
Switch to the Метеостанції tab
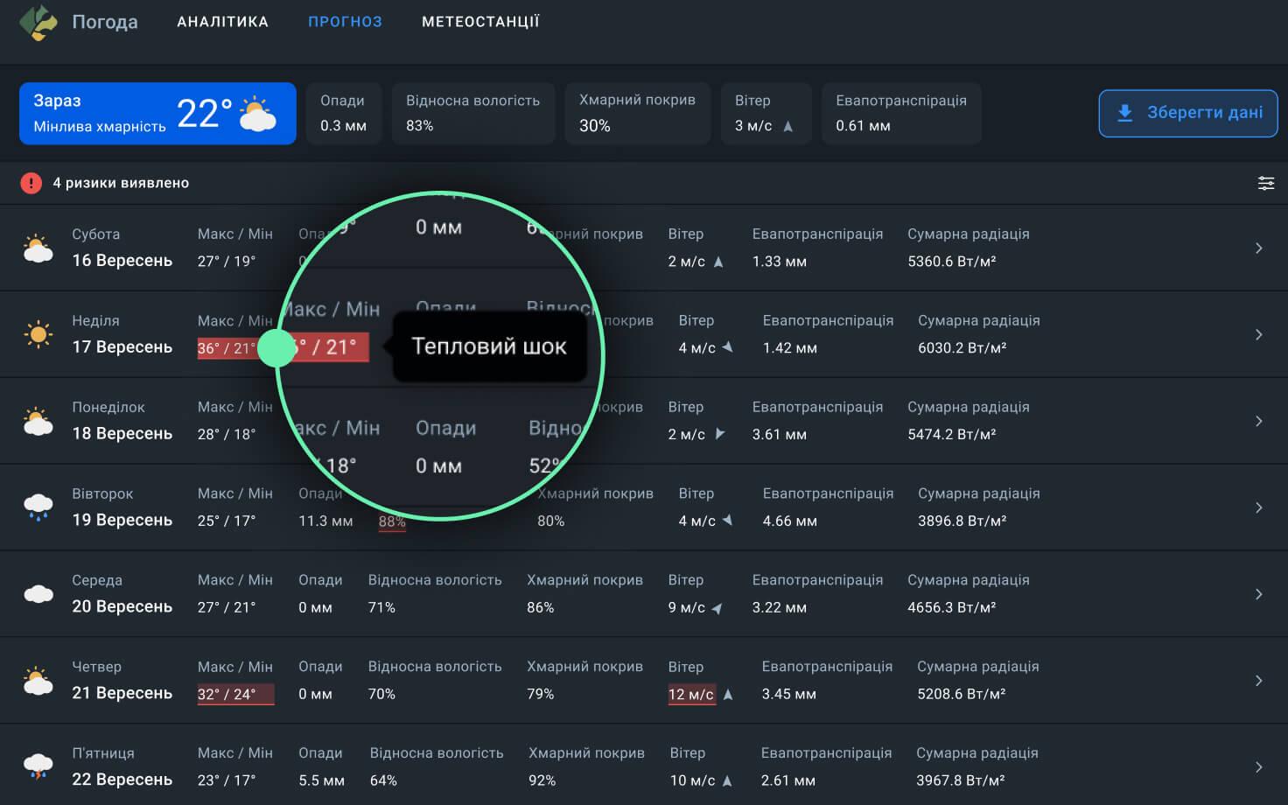480,22
